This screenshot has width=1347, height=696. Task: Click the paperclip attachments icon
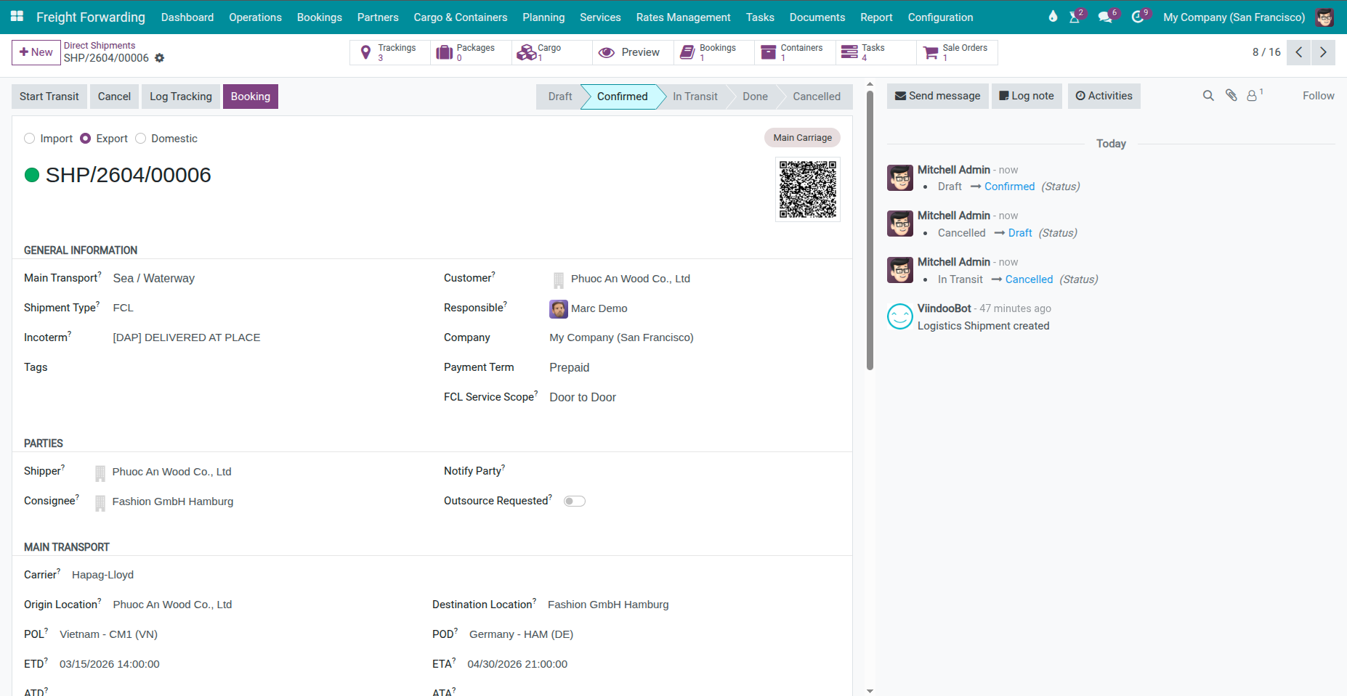pos(1231,95)
